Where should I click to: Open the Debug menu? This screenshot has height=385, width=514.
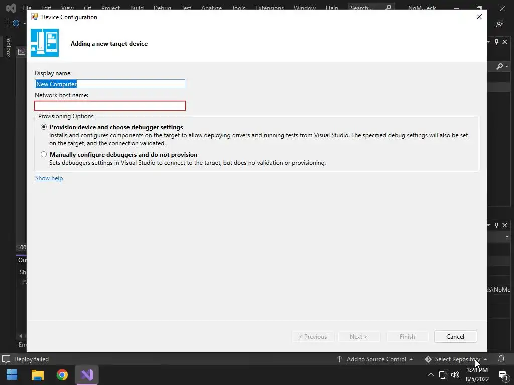(x=162, y=7)
